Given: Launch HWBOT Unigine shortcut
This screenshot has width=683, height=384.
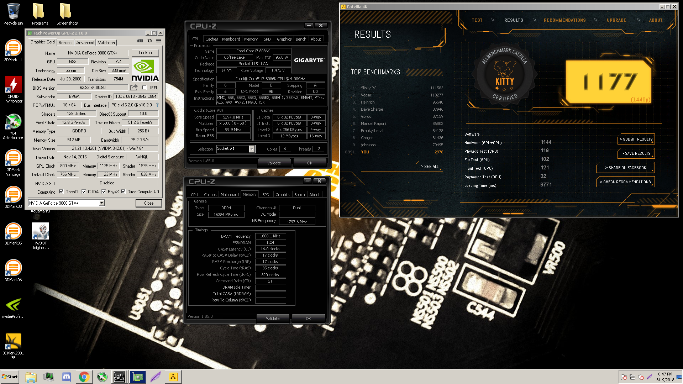Looking at the screenshot, I should click(x=40, y=236).
